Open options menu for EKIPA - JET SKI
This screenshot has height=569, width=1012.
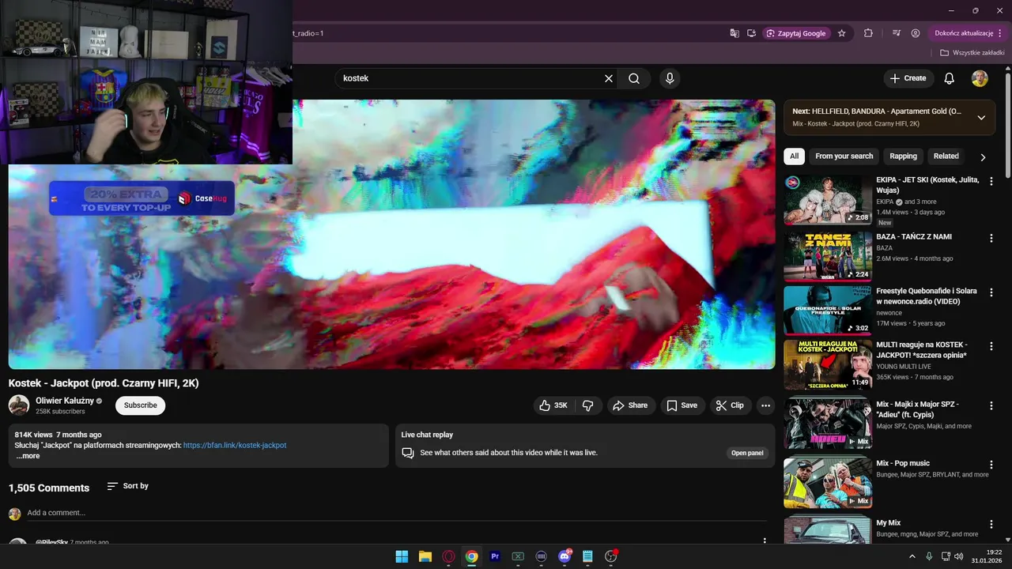tap(991, 182)
